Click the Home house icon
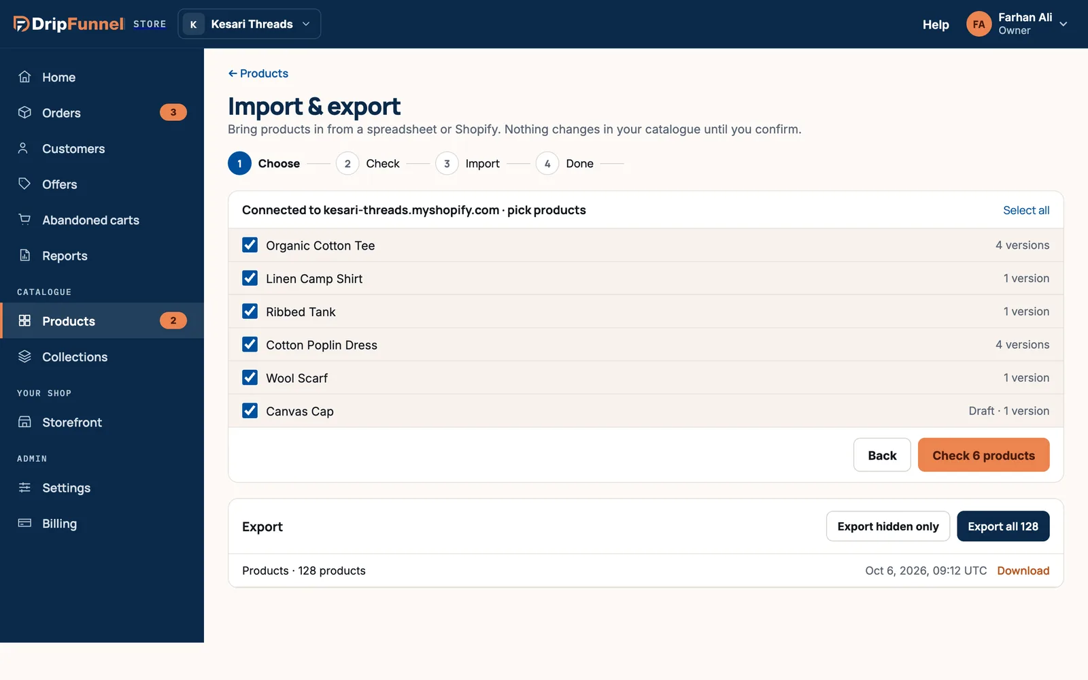 pyautogui.click(x=24, y=77)
